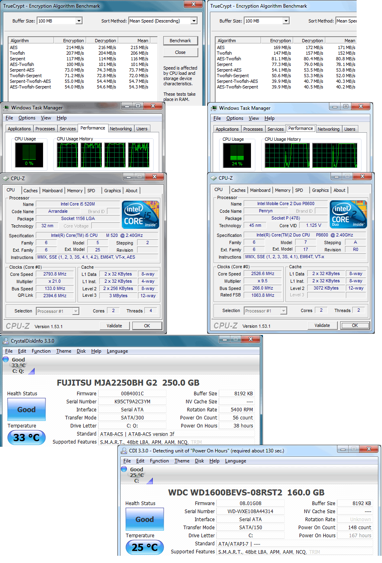Open the Theme menu in the FUJITSU CrystalDiskInfo window

coord(64,351)
